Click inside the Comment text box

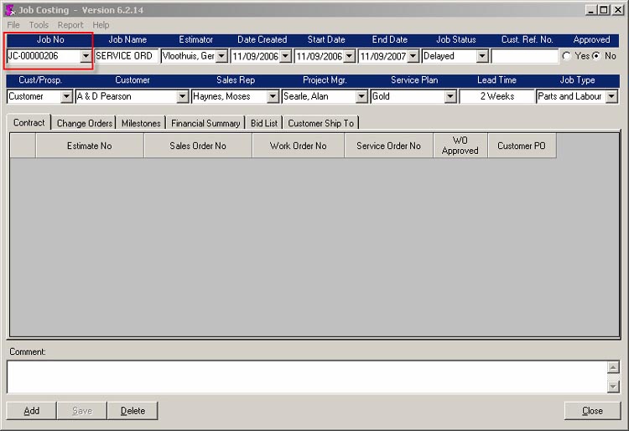click(x=306, y=377)
